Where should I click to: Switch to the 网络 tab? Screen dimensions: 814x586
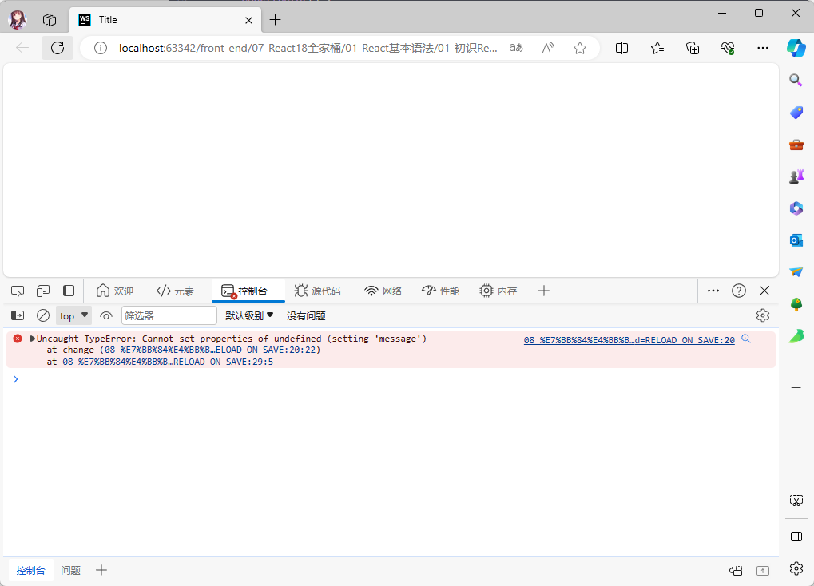(x=383, y=291)
